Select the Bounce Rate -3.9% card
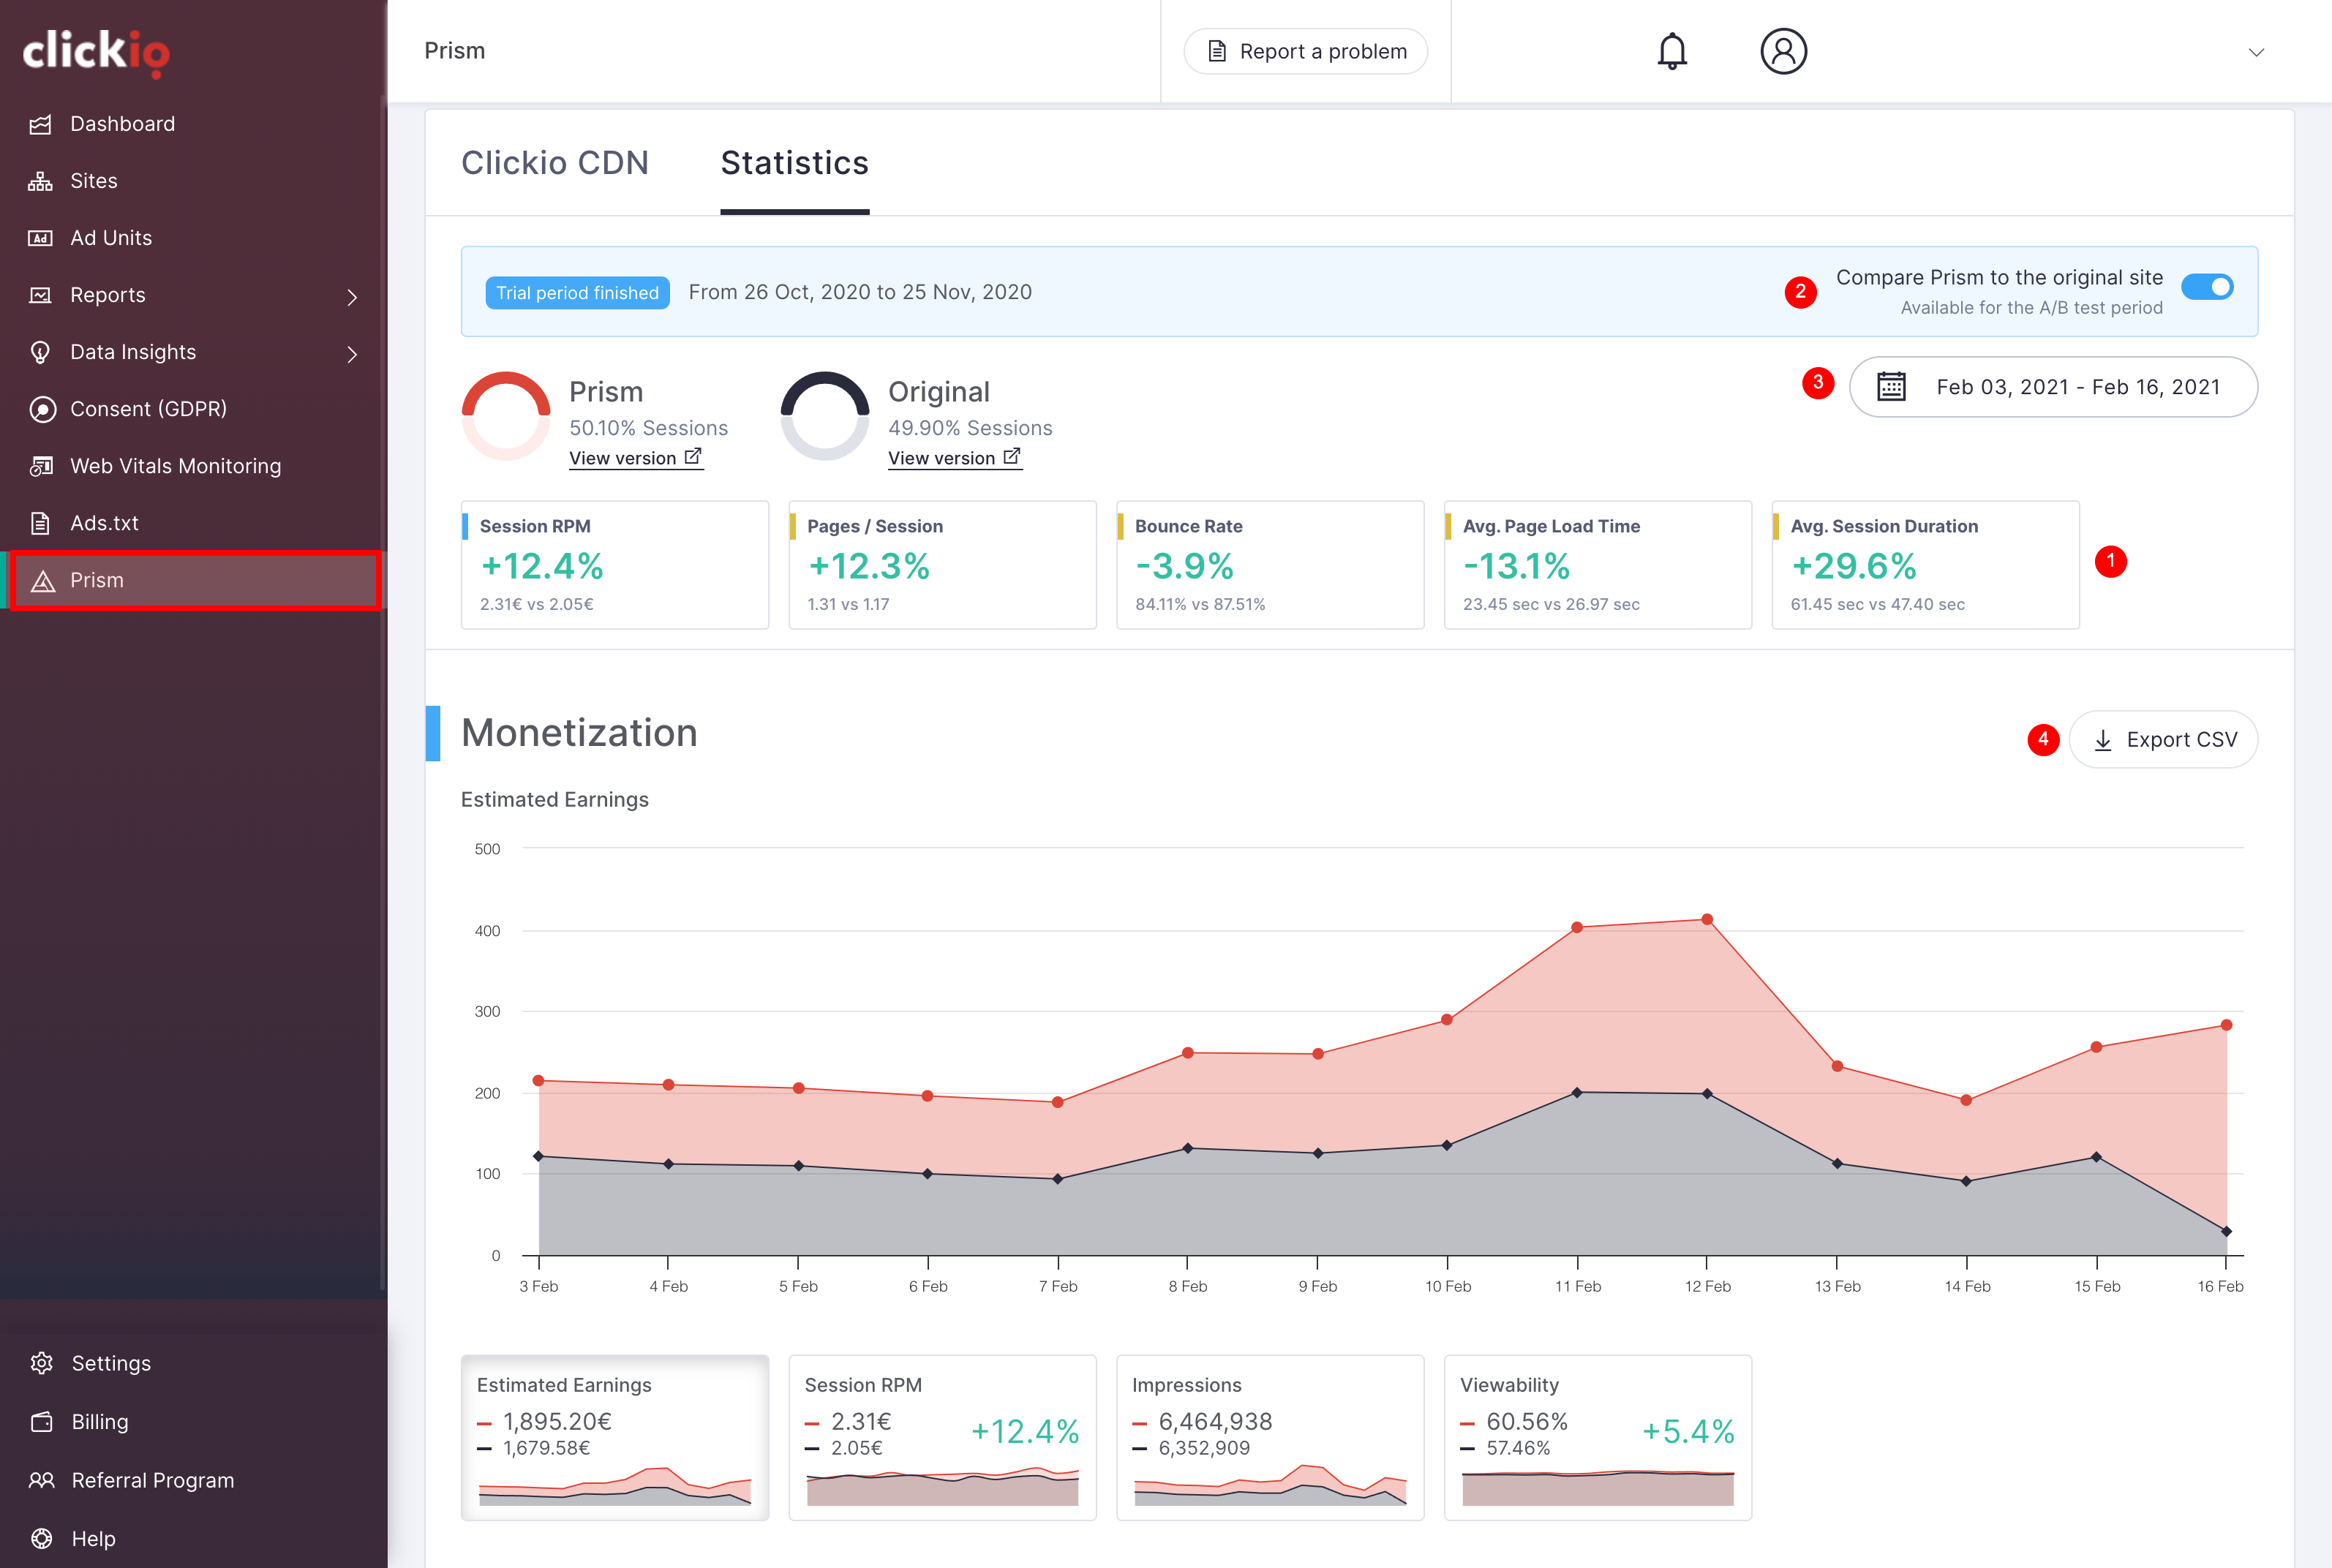2332x1568 pixels. click(1270, 565)
